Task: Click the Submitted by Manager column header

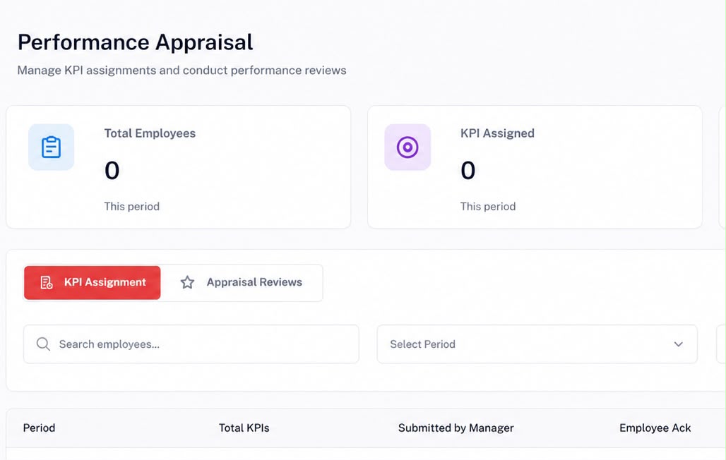Action: [x=456, y=428]
